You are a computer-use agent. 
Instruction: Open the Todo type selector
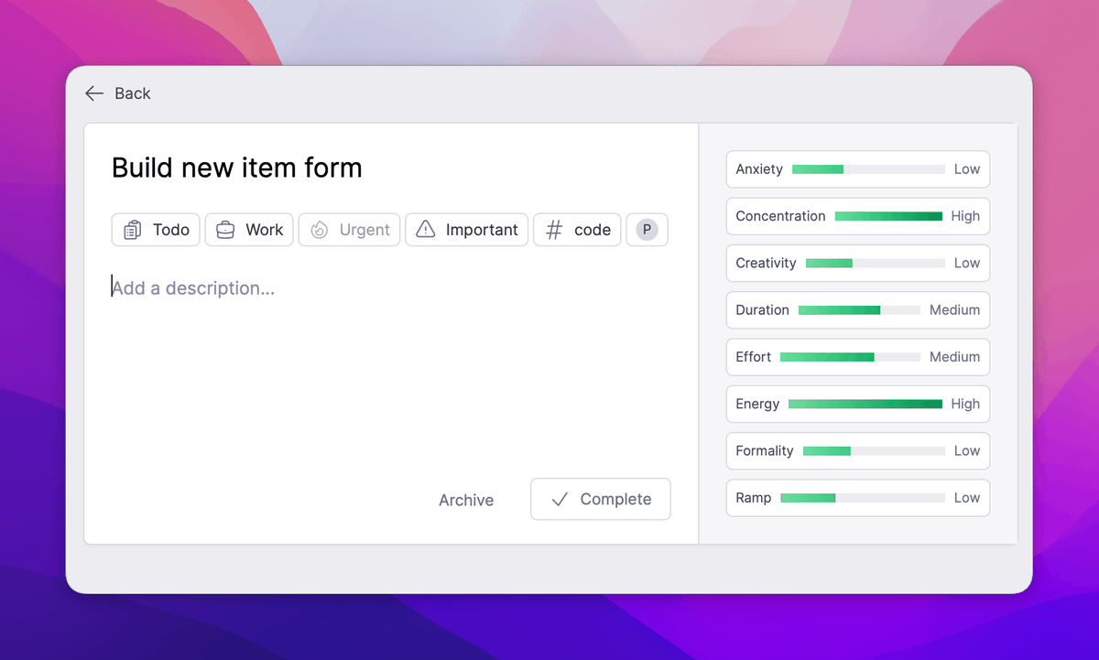point(156,230)
